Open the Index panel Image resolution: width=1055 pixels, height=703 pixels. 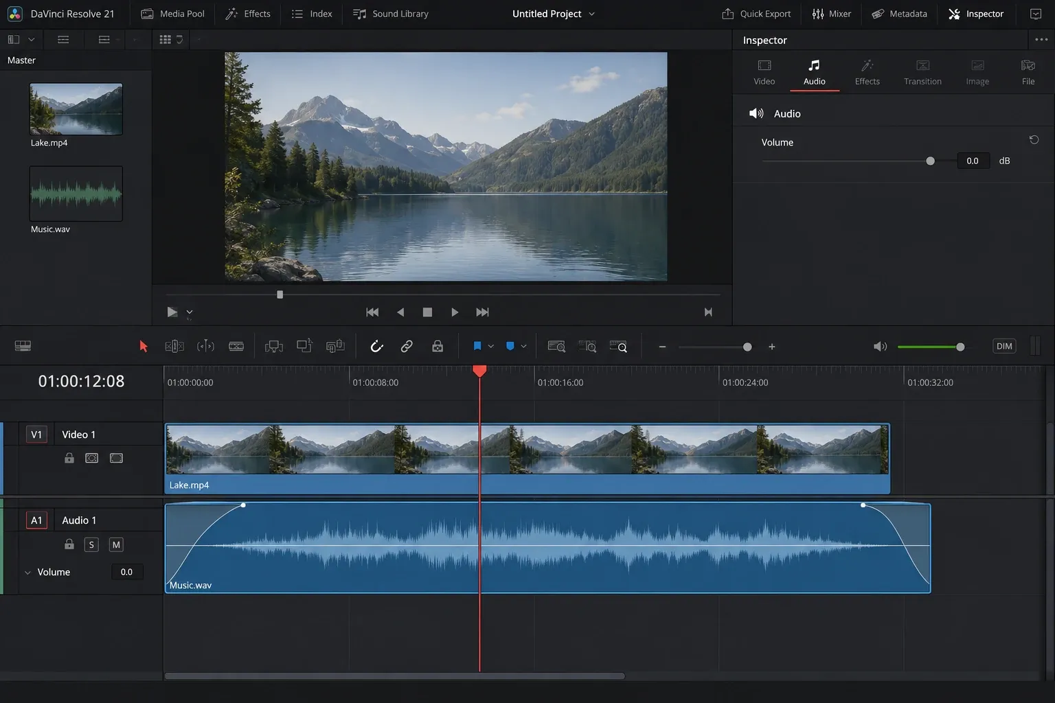[x=312, y=14]
